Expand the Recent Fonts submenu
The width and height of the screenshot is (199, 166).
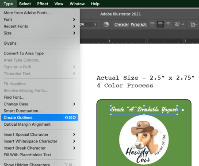pos(39,26)
